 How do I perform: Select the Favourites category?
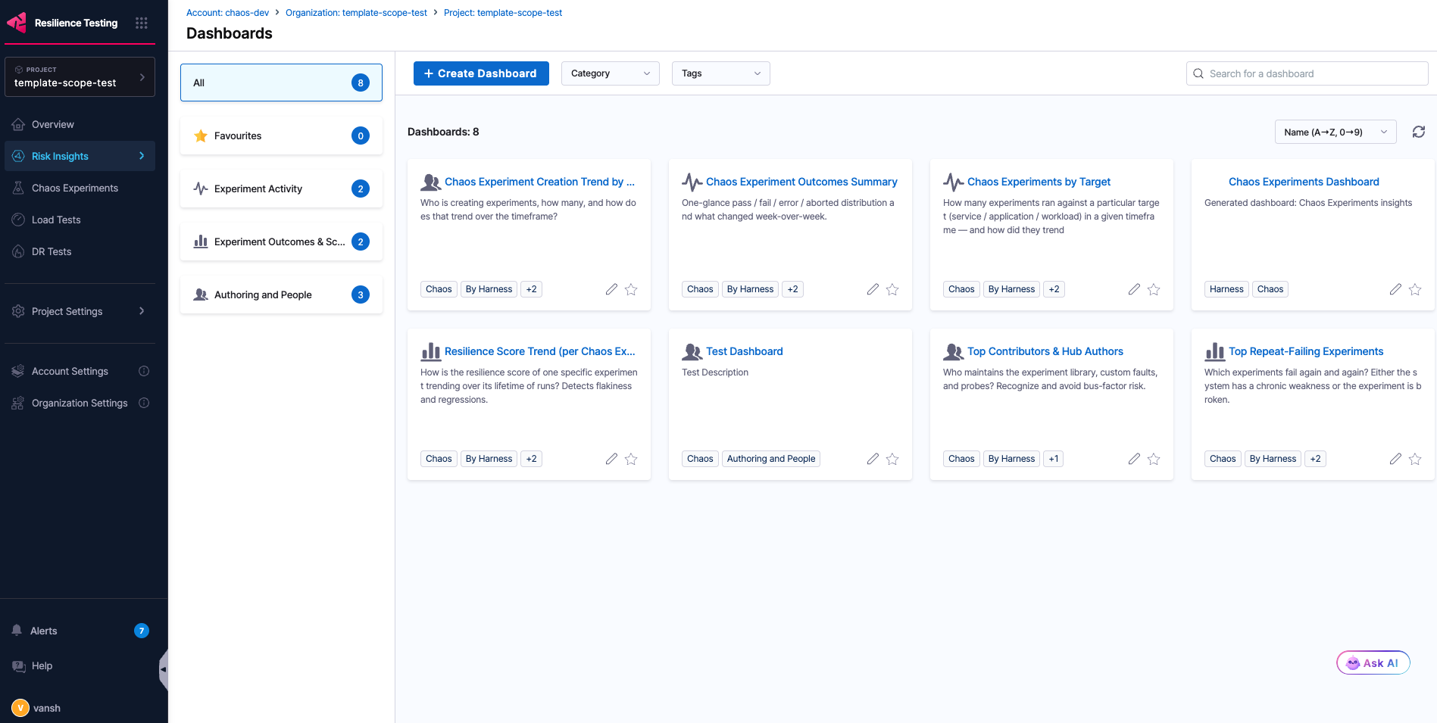pos(281,136)
